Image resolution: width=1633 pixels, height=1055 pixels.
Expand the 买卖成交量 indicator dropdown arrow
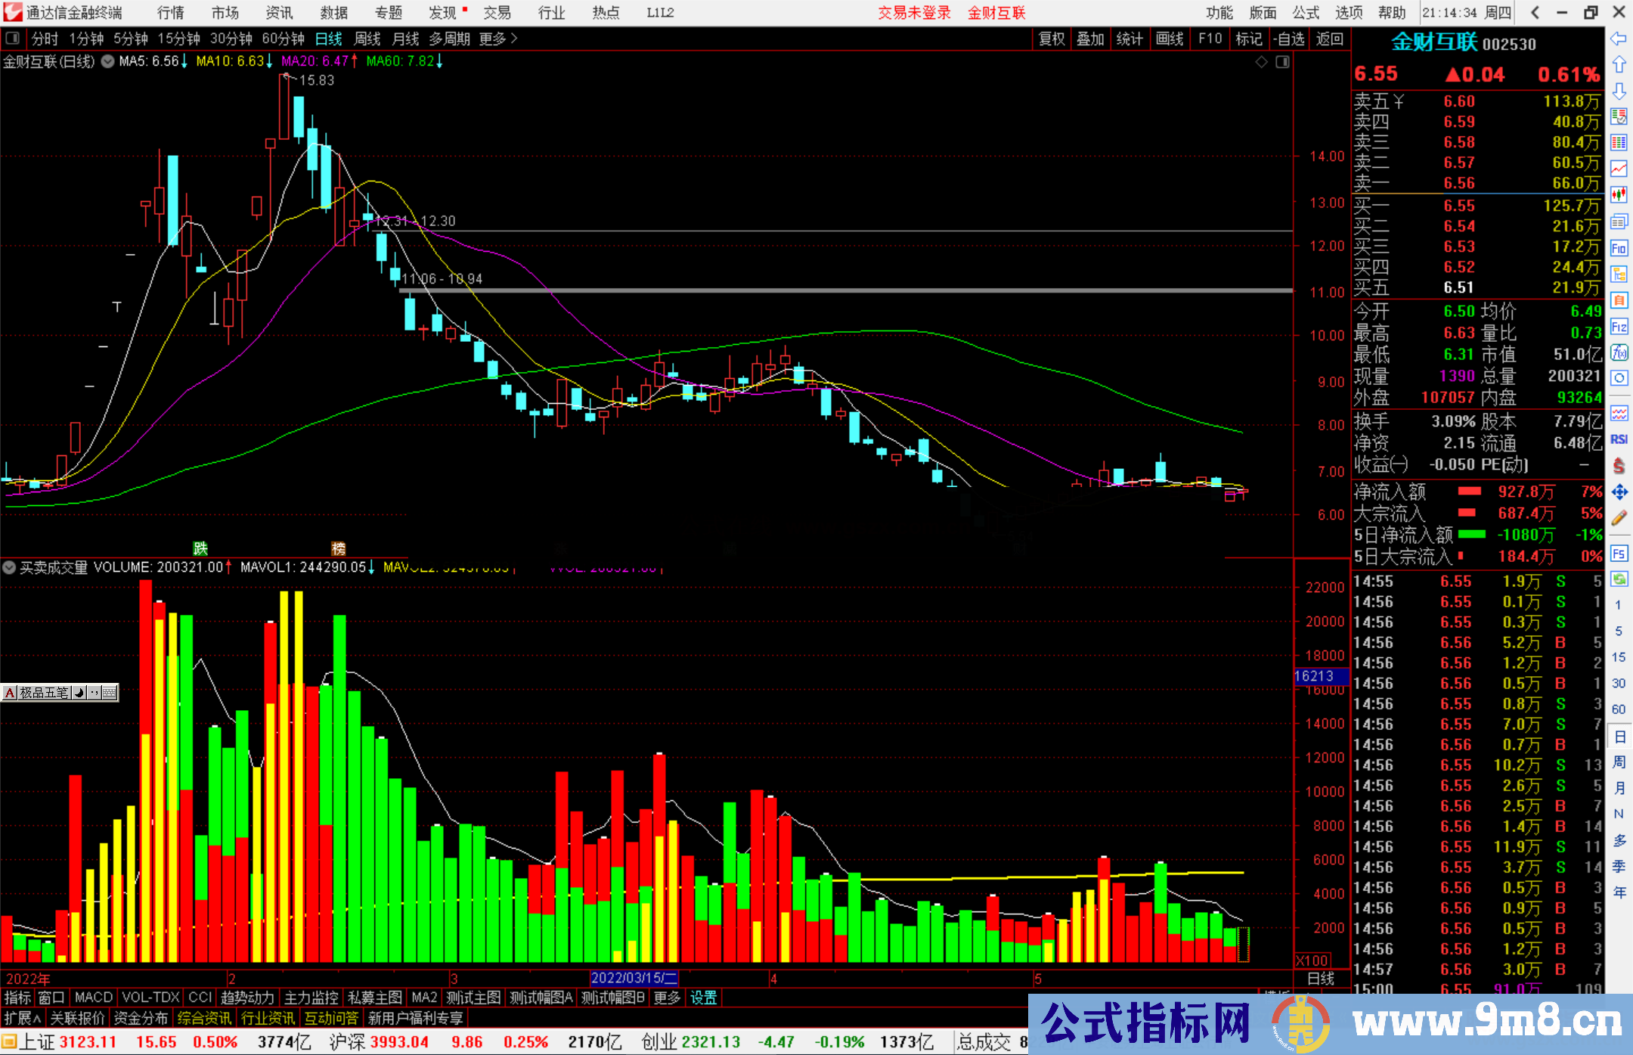click(10, 567)
